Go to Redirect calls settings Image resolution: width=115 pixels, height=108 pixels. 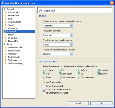coord(14,57)
